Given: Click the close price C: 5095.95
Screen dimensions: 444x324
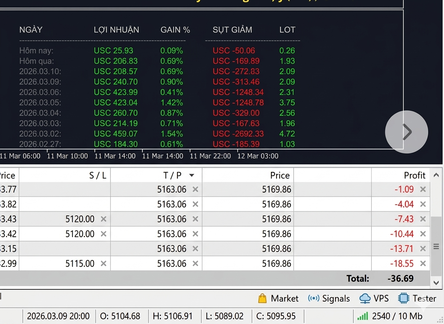Looking at the screenshot, I should (276, 316).
